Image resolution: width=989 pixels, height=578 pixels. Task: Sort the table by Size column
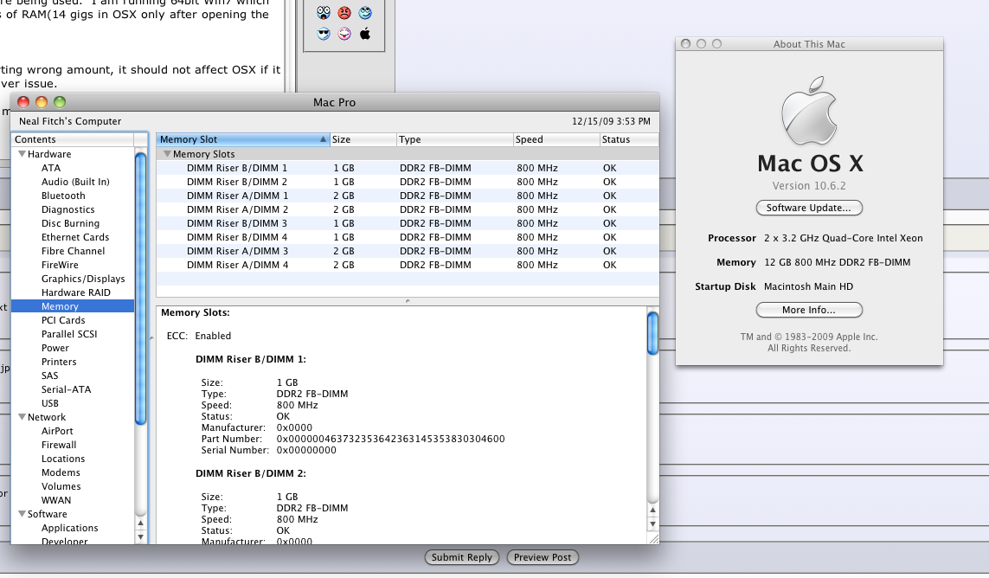click(x=363, y=139)
